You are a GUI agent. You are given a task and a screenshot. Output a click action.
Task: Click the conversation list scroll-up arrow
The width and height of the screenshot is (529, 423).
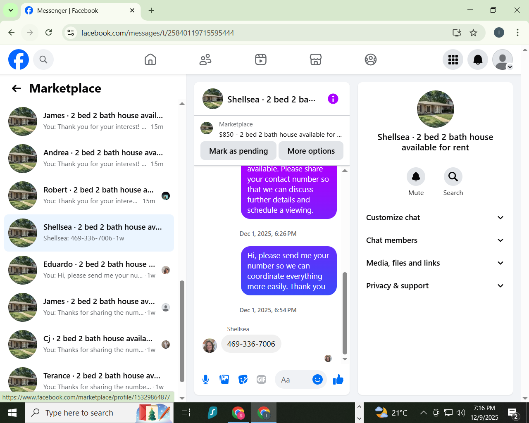[x=182, y=104]
